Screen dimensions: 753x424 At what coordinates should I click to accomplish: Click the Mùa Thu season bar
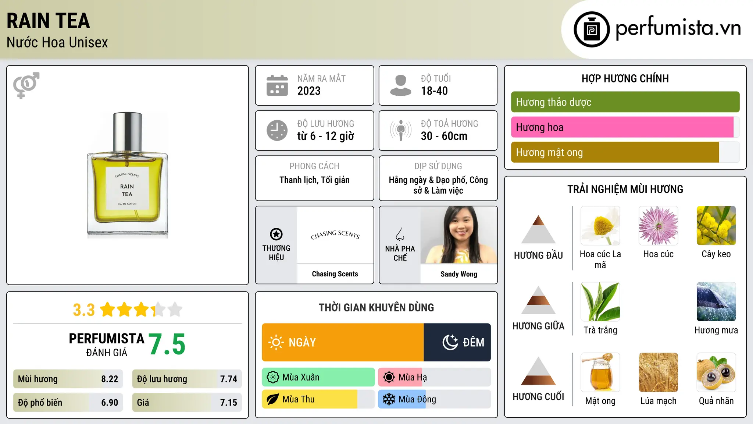point(318,399)
